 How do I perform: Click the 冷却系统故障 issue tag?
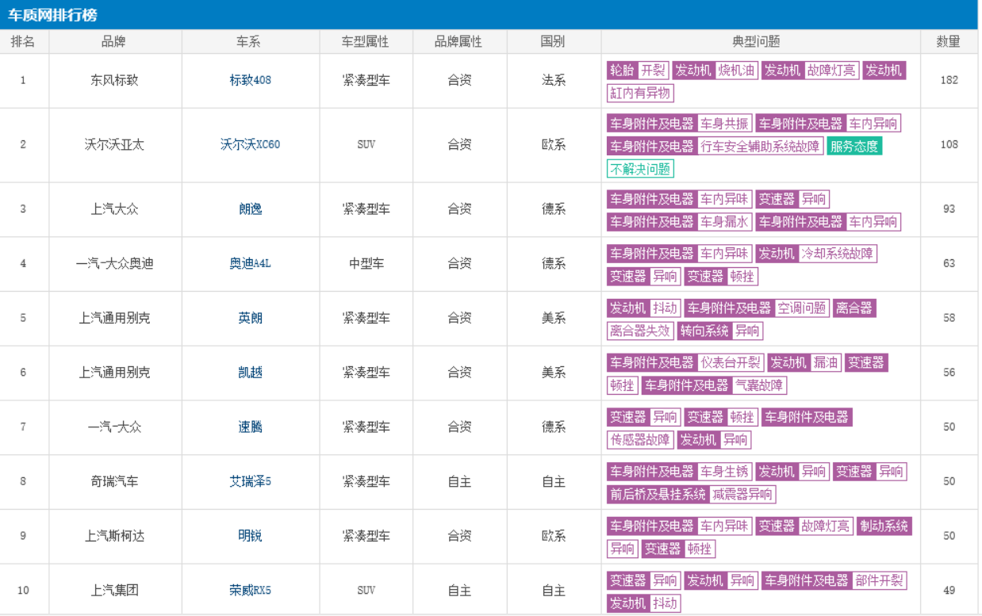[838, 254]
